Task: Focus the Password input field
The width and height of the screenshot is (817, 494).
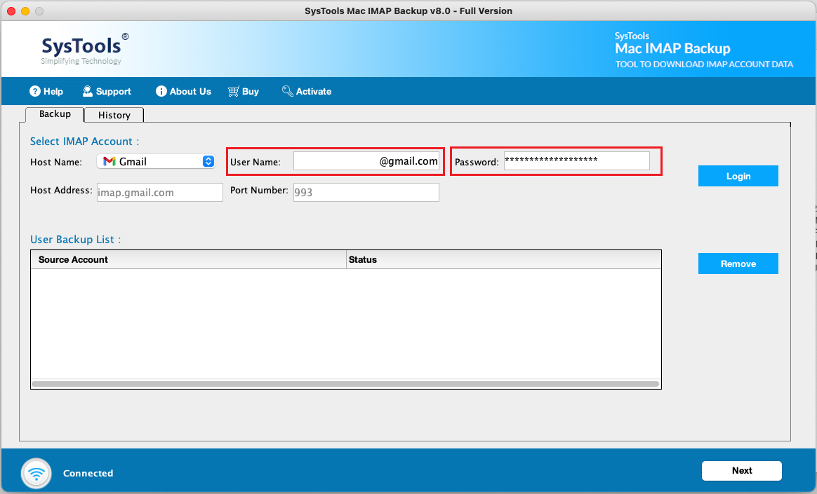Action: click(577, 161)
